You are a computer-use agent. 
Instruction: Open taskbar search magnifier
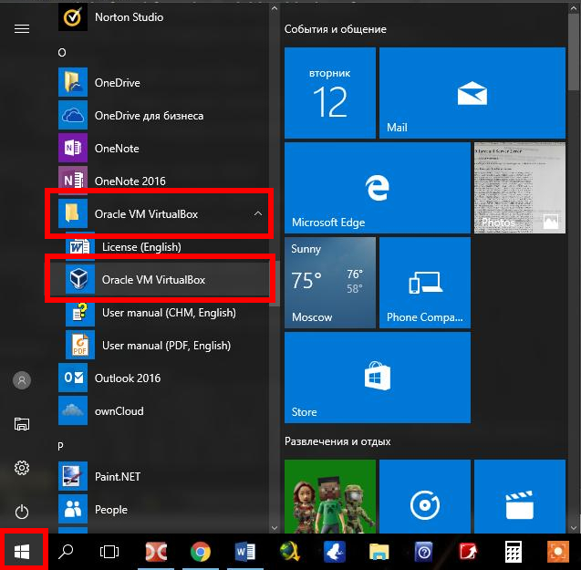pyautogui.click(x=66, y=552)
